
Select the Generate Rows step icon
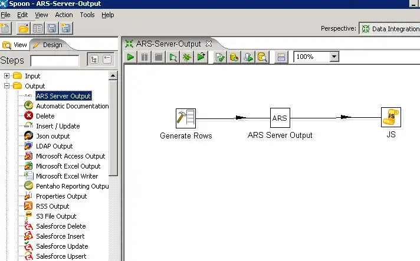(186, 118)
